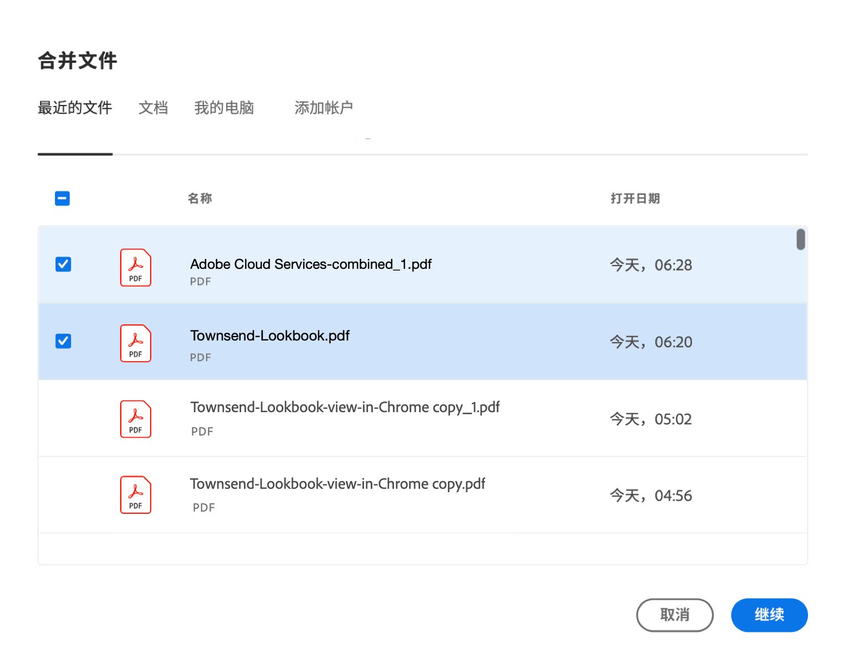Sort by 名称 column header

click(x=200, y=198)
